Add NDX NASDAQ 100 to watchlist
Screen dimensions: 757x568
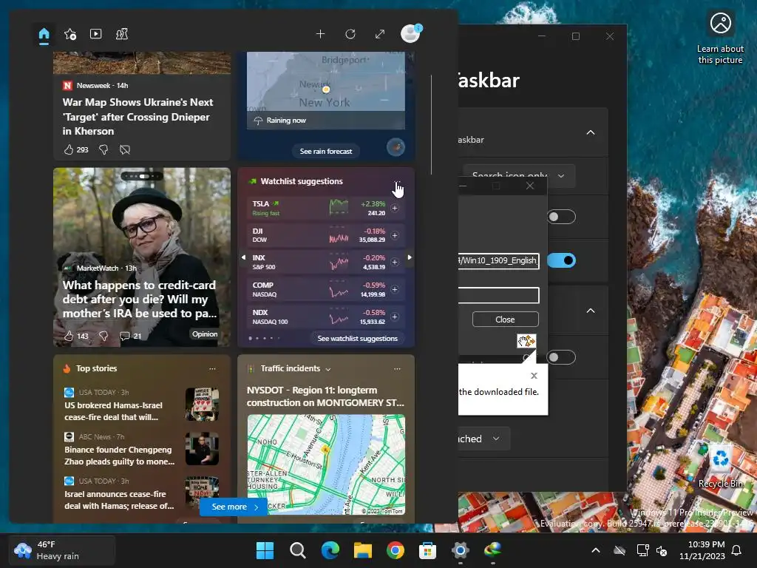click(395, 317)
